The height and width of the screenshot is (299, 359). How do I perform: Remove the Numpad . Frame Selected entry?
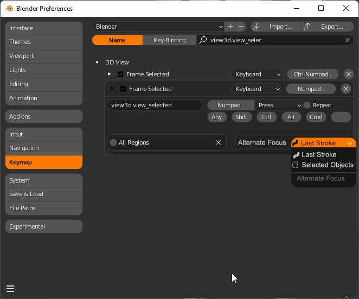point(346,89)
